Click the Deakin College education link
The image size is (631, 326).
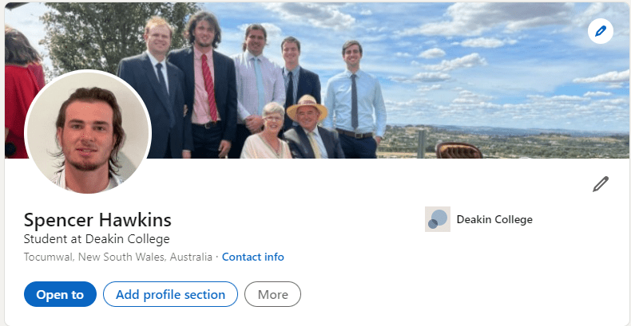tap(494, 219)
